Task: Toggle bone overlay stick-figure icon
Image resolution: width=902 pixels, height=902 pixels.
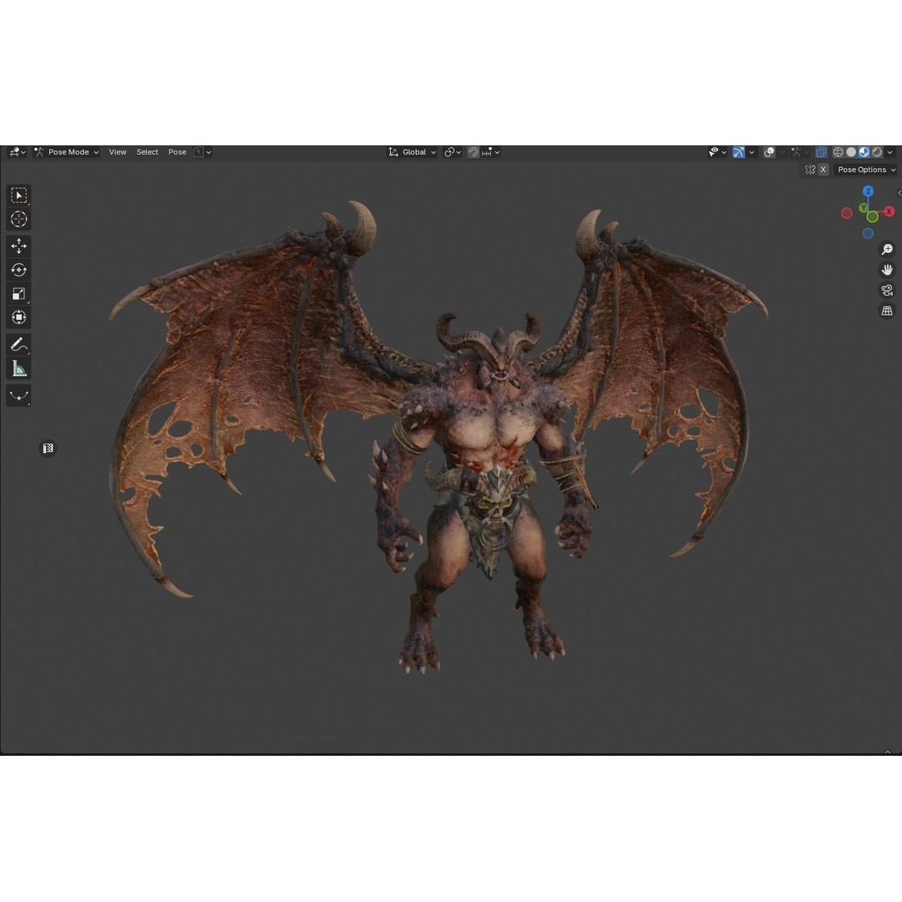Action: (796, 152)
